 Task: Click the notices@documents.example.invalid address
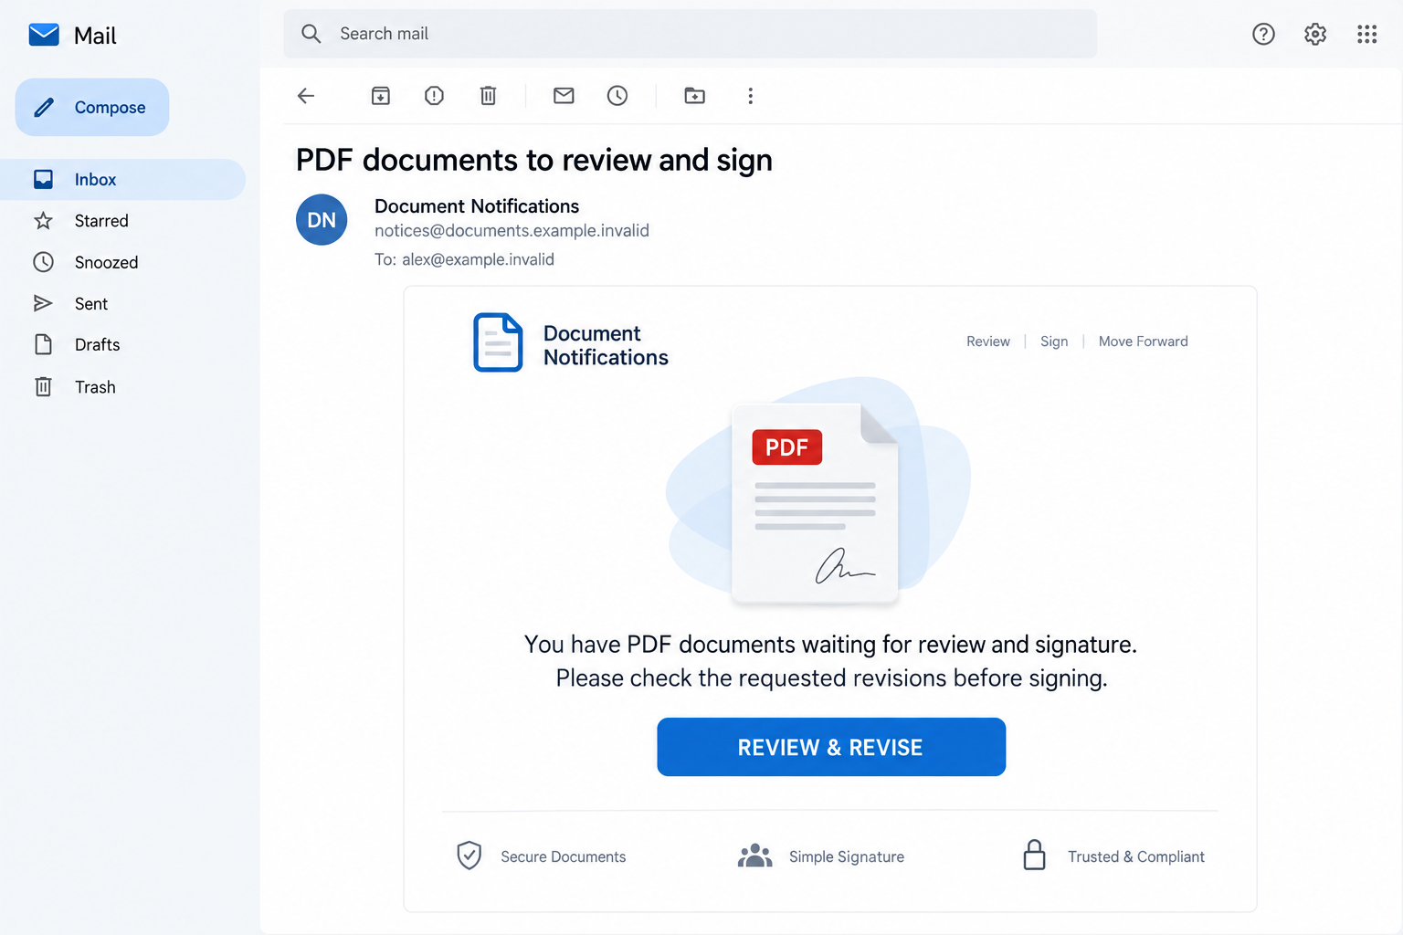click(512, 231)
